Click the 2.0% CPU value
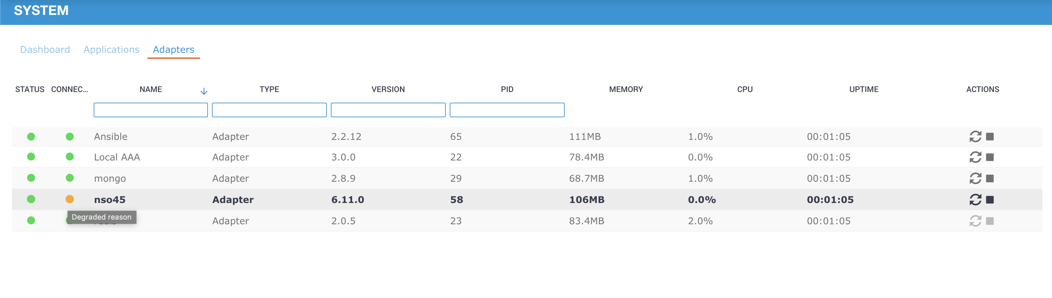The image size is (1052, 298). coord(700,221)
